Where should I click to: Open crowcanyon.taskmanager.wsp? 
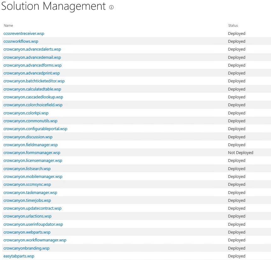click(30, 192)
